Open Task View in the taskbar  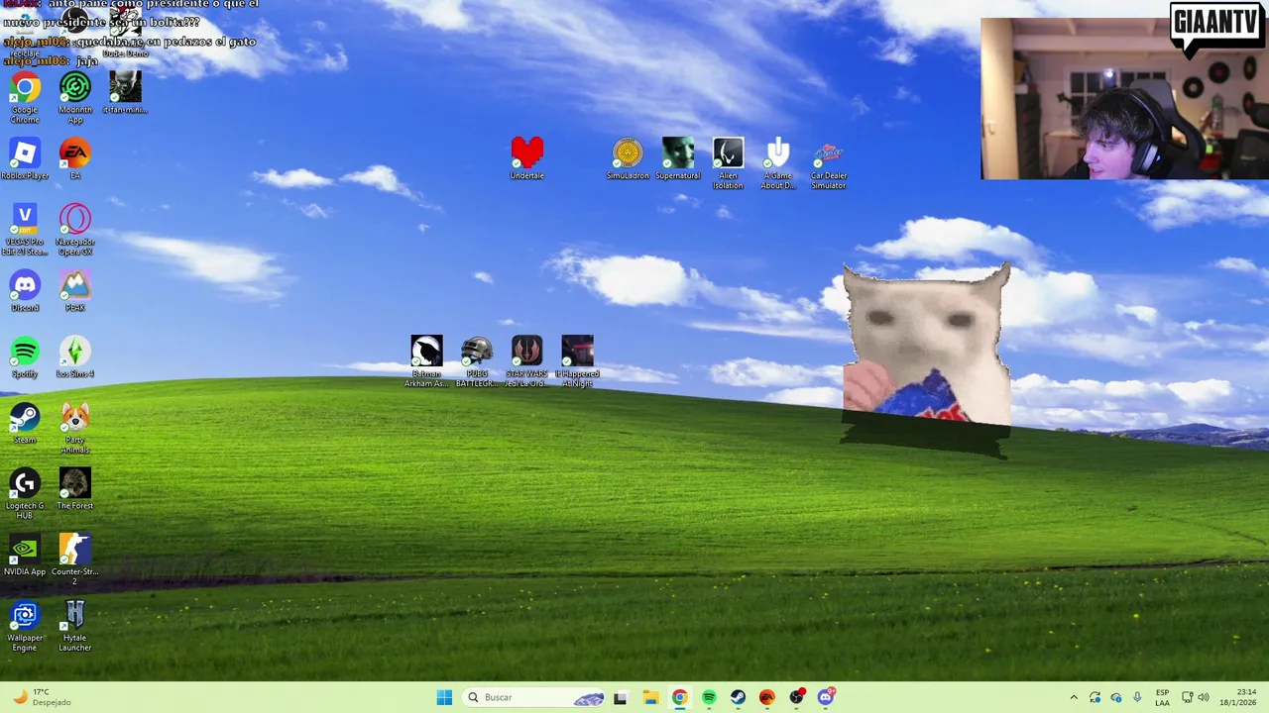(x=621, y=697)
